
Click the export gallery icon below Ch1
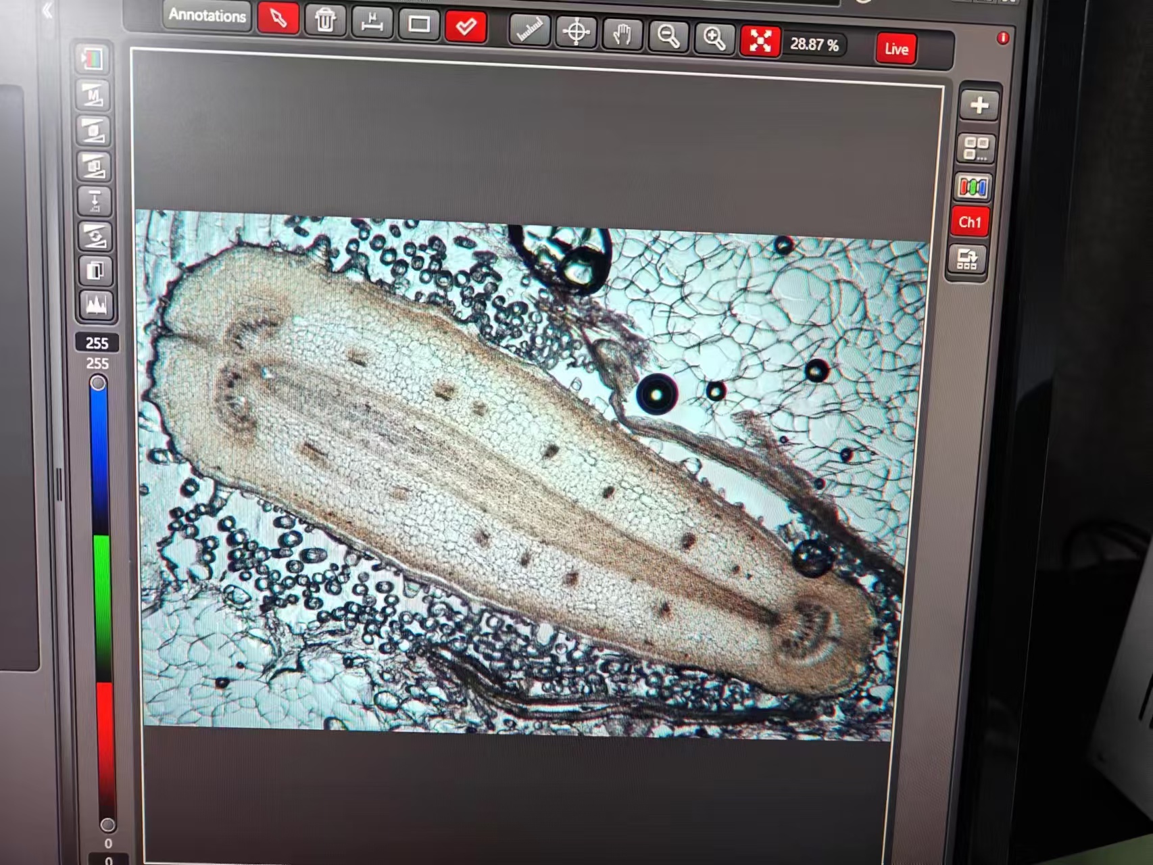[x=966, y=259]
